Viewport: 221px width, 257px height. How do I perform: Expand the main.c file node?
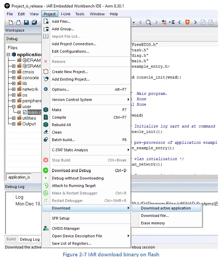click(x=19, y=113)
